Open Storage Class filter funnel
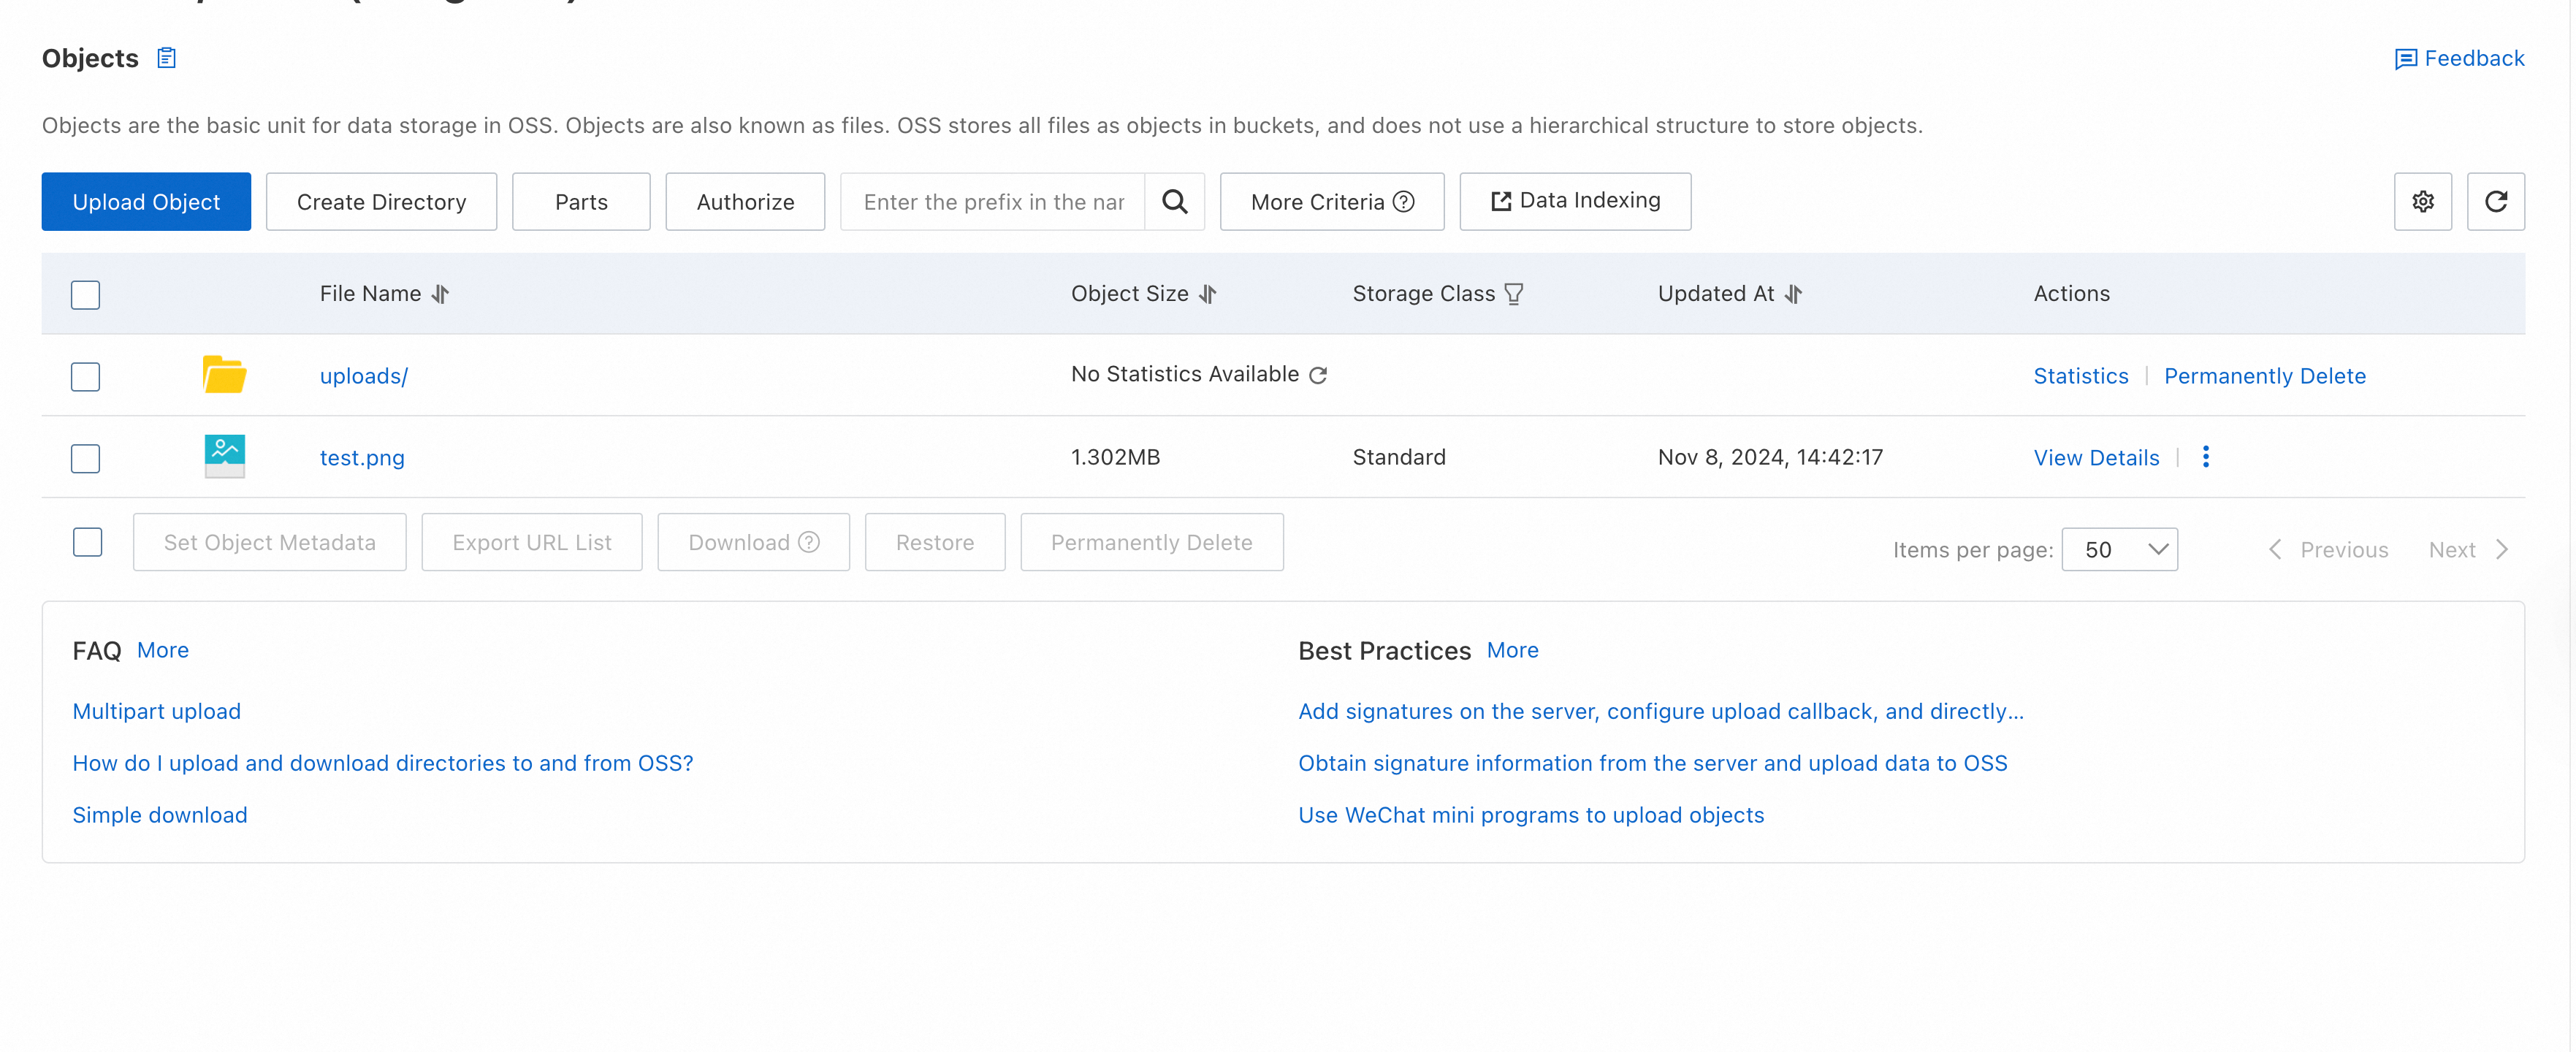The width and height of the screenshot is (2576, 1052). click(x=1513, y=294)
